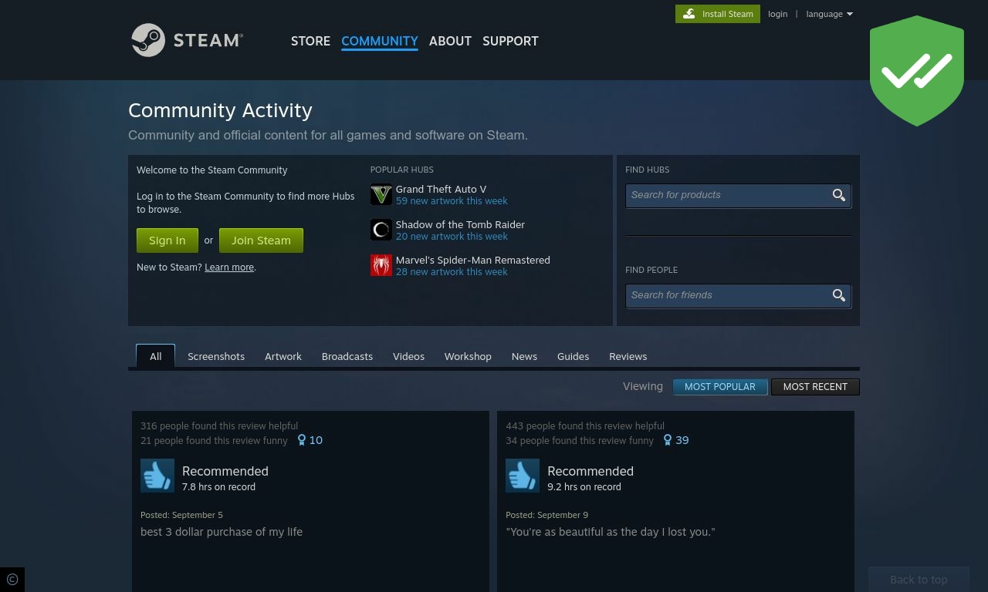This screenshot has width=988, height=592.
Task: Click 'Posted: September 5' text
Action: 181,515
